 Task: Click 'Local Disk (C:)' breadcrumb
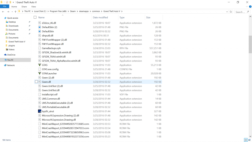[40, 11]
